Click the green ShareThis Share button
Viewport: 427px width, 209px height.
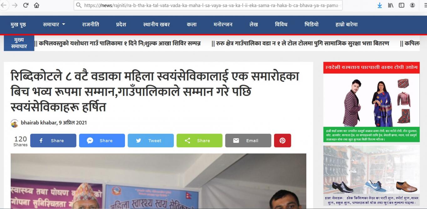point(199,141)
